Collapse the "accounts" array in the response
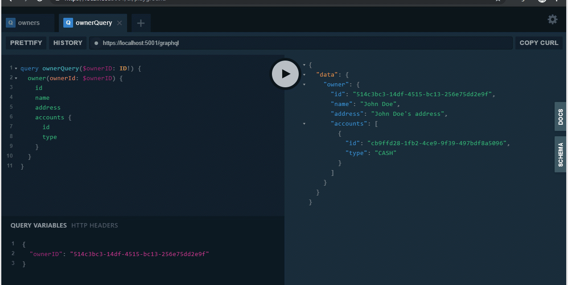This screenshot has width=568, height=285. click(x=305, y=124)
